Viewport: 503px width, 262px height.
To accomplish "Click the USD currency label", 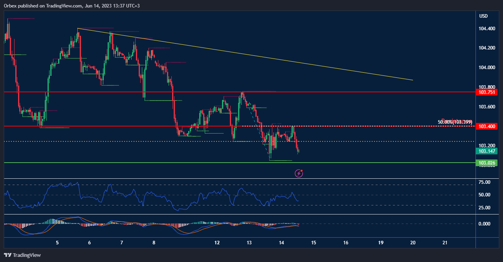I will pos(483,16).
